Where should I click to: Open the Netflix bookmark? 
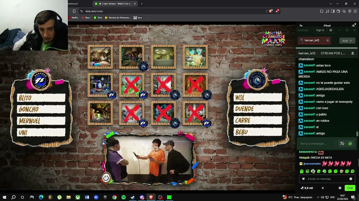coord(73,18)
